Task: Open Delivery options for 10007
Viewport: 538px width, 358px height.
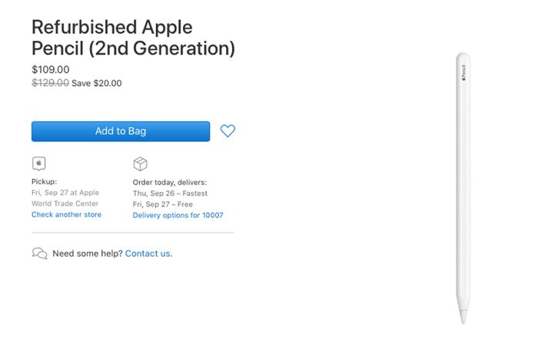Action: [178, 215]
